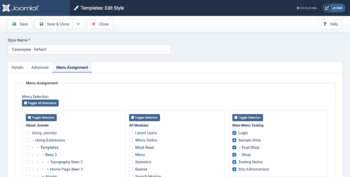The height and width of the screenshot is (177, 350).
Task: Check the Who's Online checkbox
Action: (131, 140)
